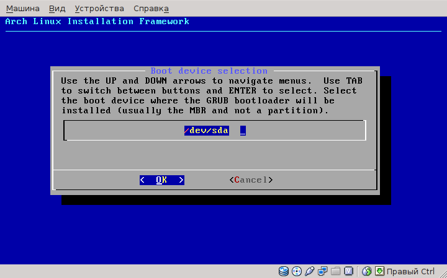Open the Справка menu
447x278 pixels.
[x=151, y=9]
